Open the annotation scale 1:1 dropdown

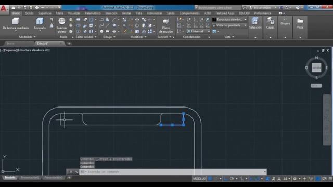tap(287, 179)
